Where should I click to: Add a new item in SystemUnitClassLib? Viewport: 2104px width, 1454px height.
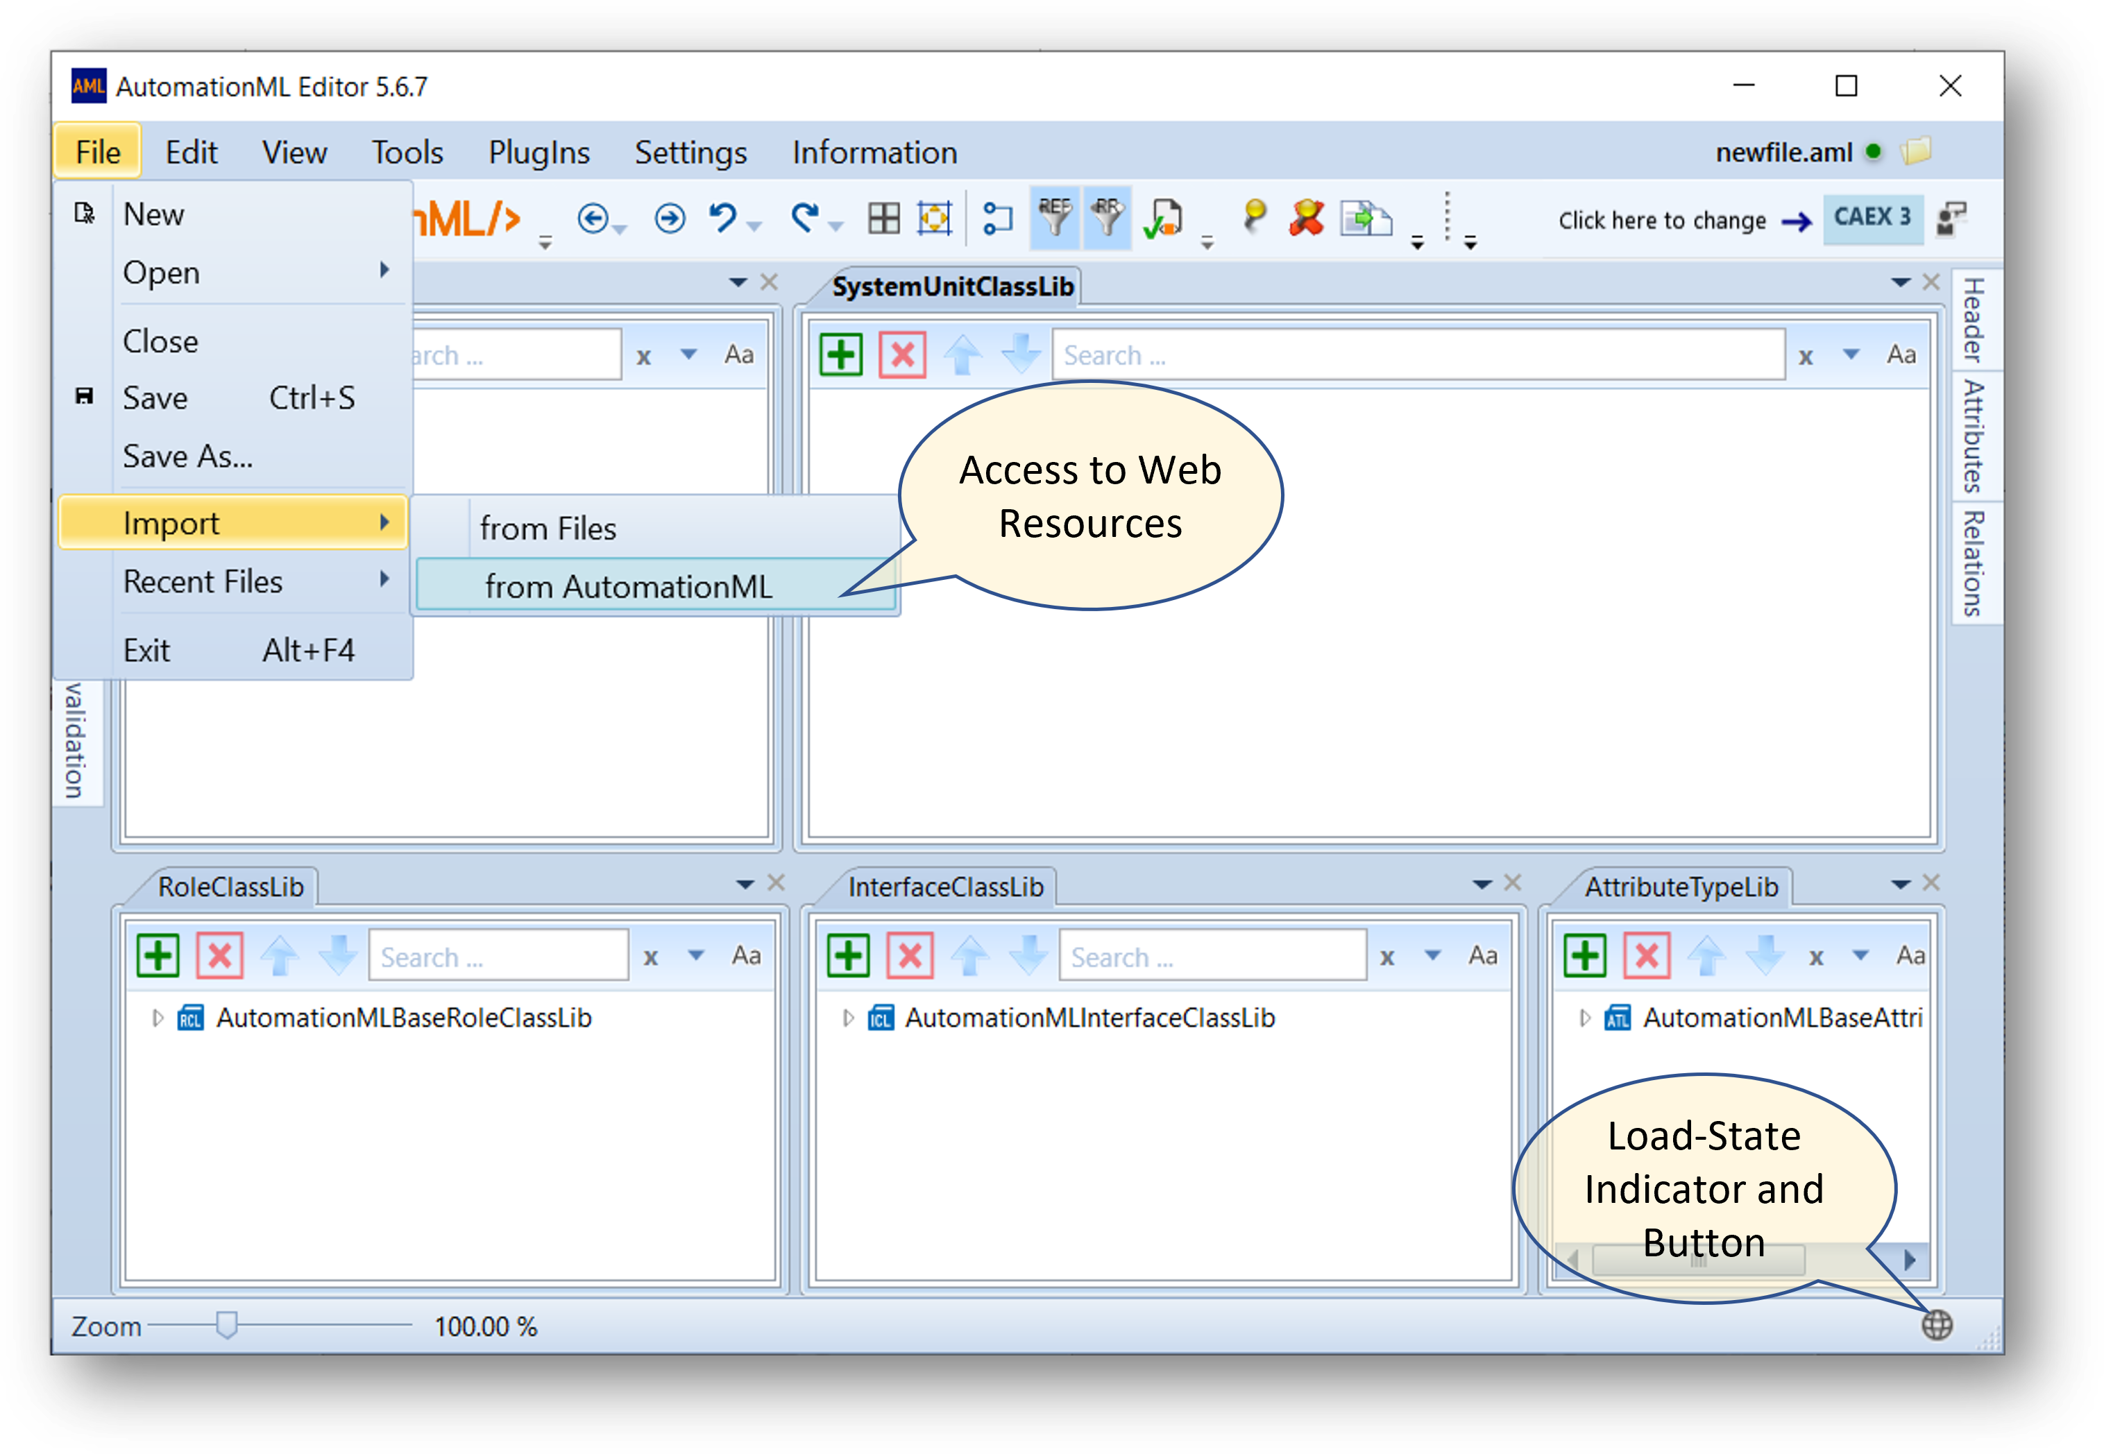(840, 354)
